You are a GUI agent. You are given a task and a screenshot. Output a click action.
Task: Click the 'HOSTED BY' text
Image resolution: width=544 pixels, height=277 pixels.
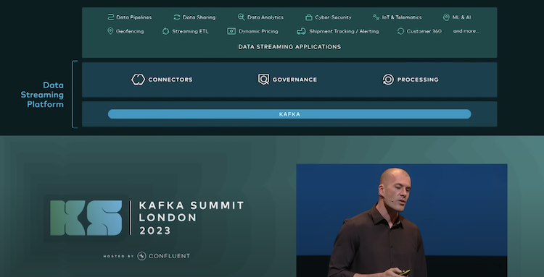click(x=118, y=256)
